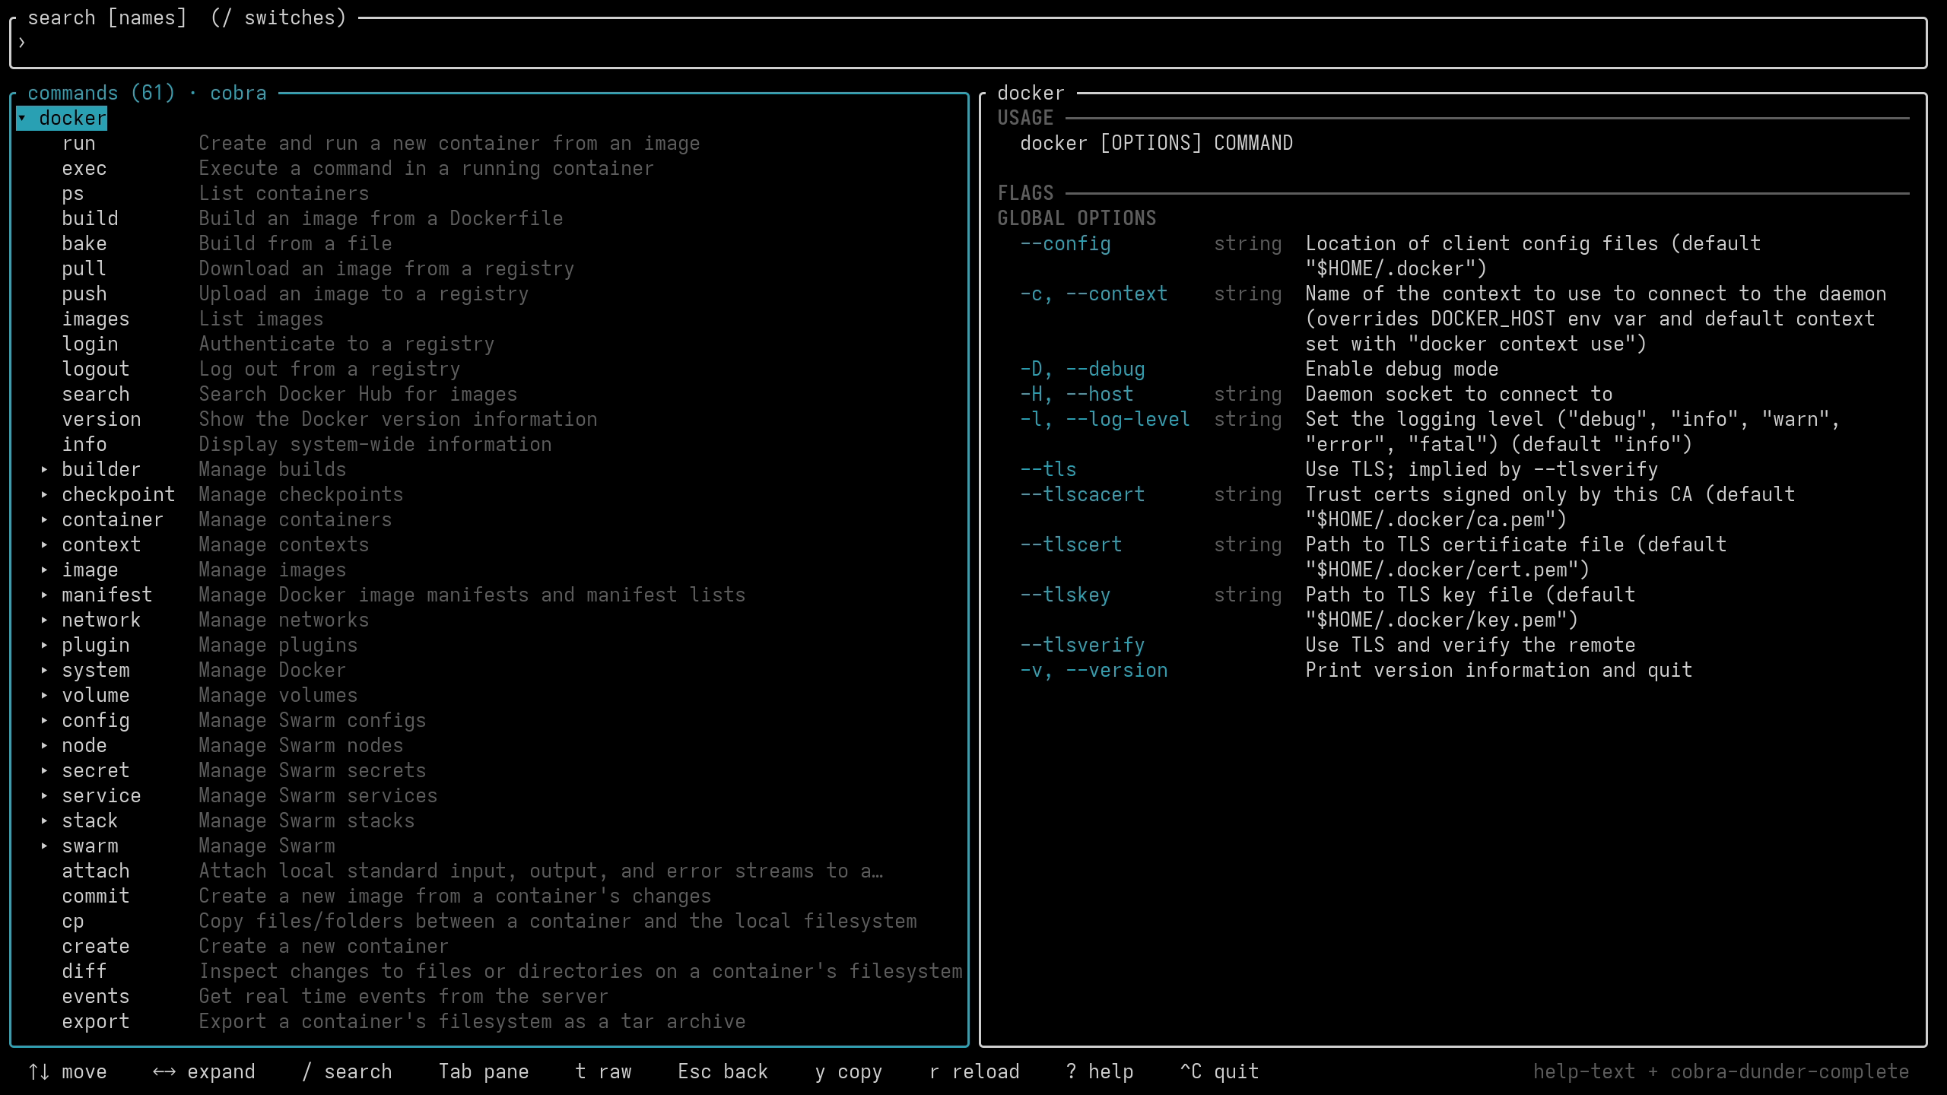Expand the system command group arrow

45,671
